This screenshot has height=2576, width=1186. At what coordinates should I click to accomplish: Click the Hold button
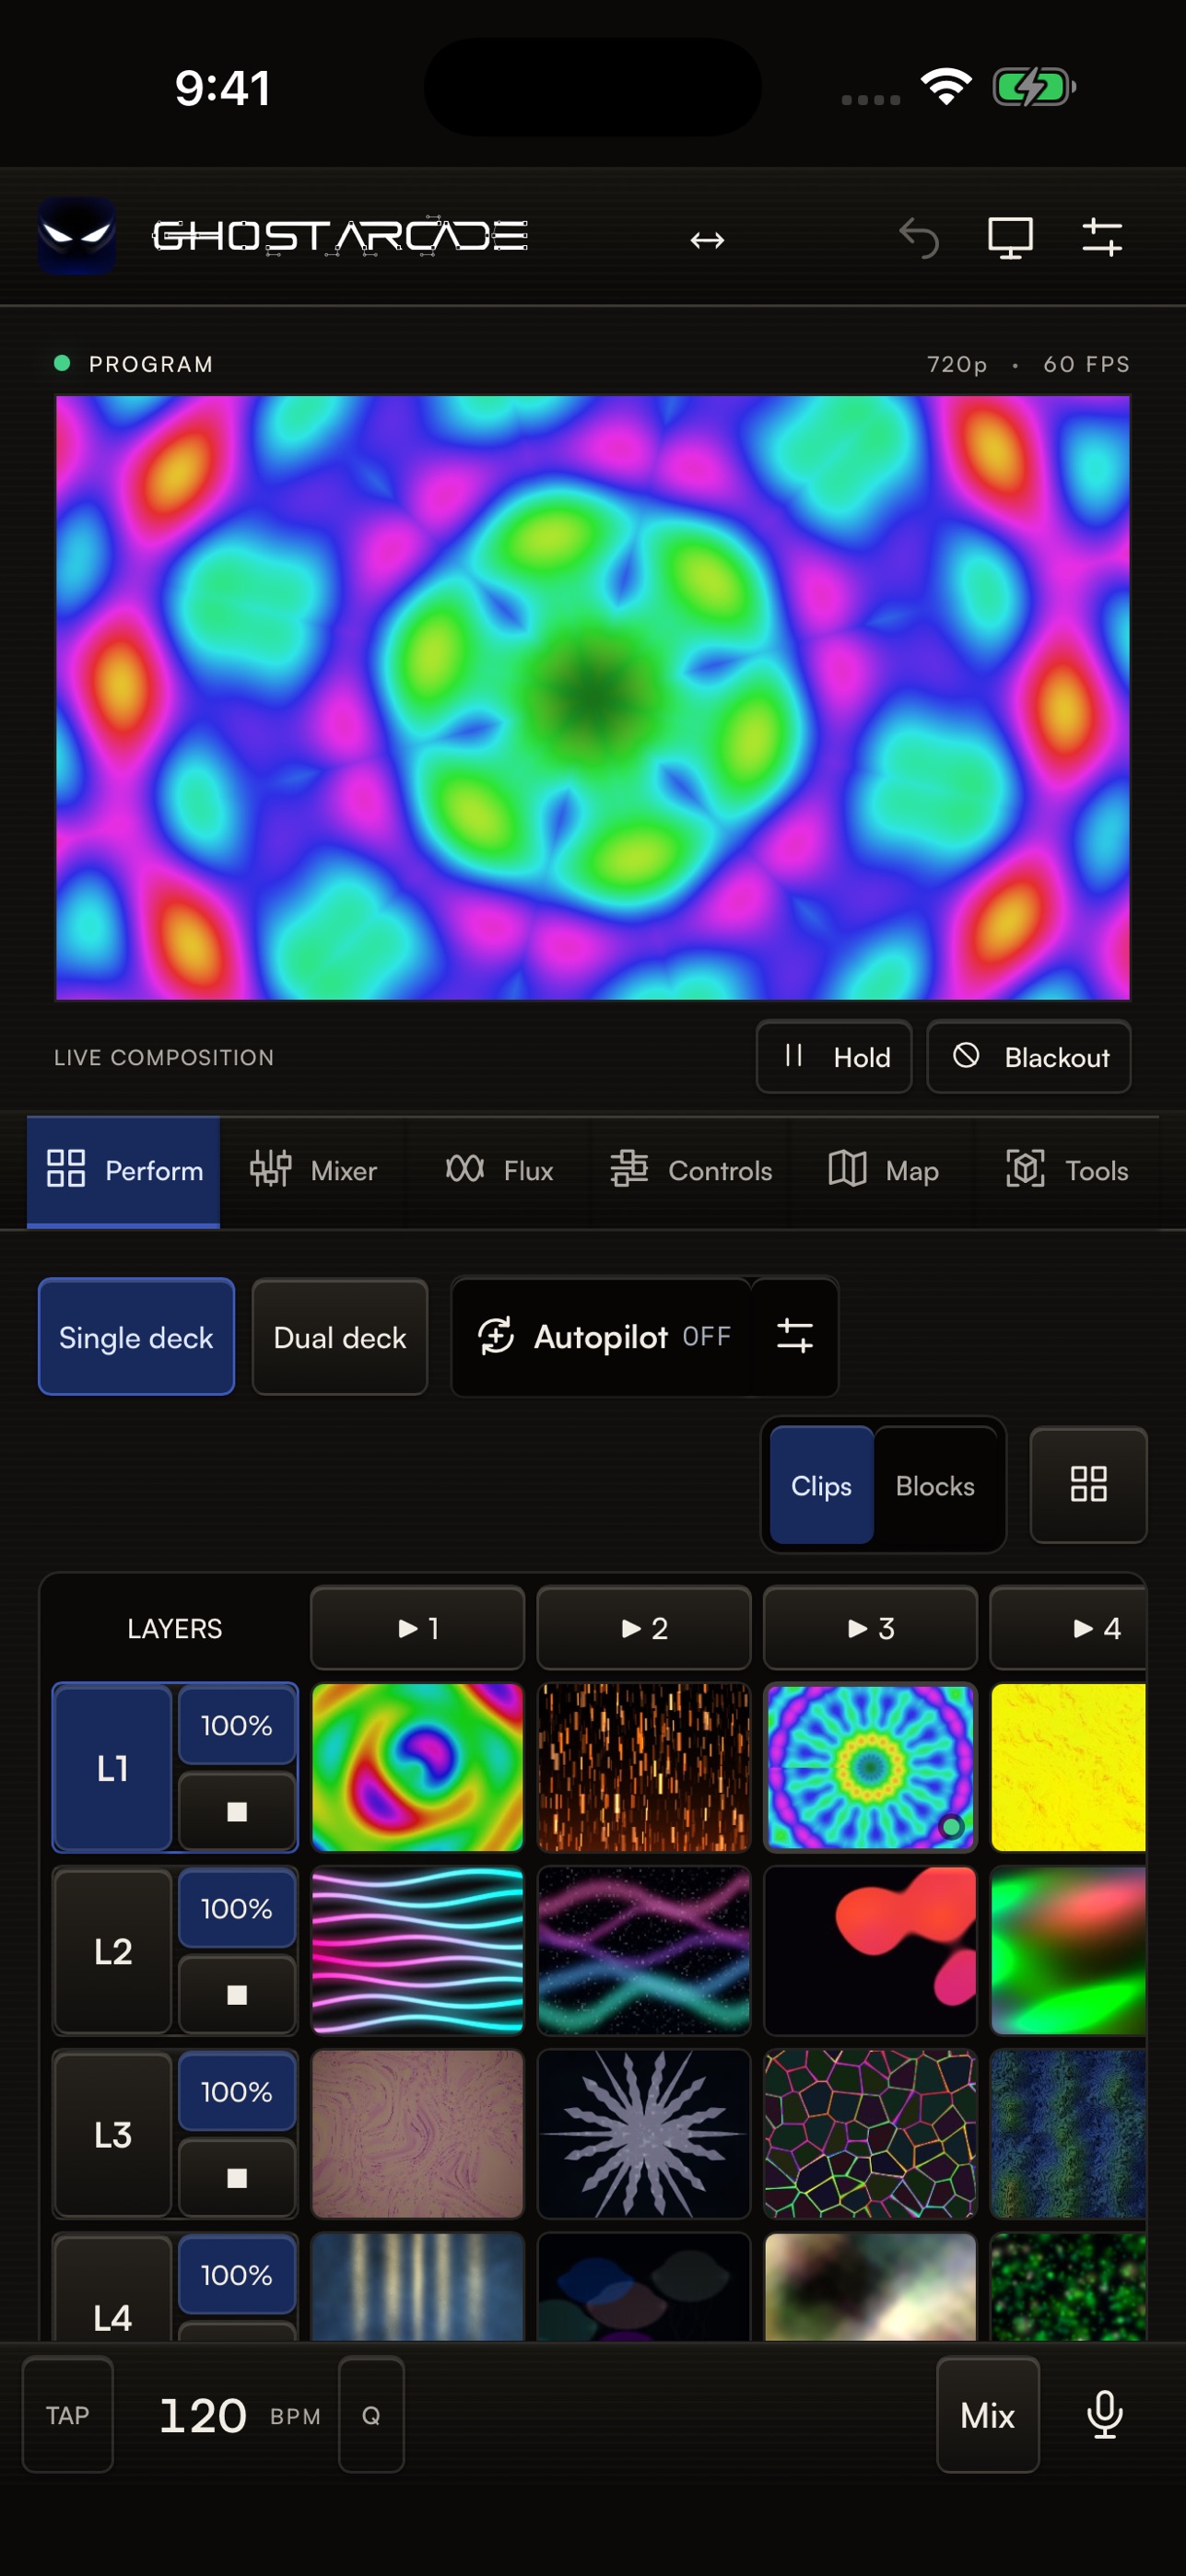pyautogui.click(x=834, y=1057)
